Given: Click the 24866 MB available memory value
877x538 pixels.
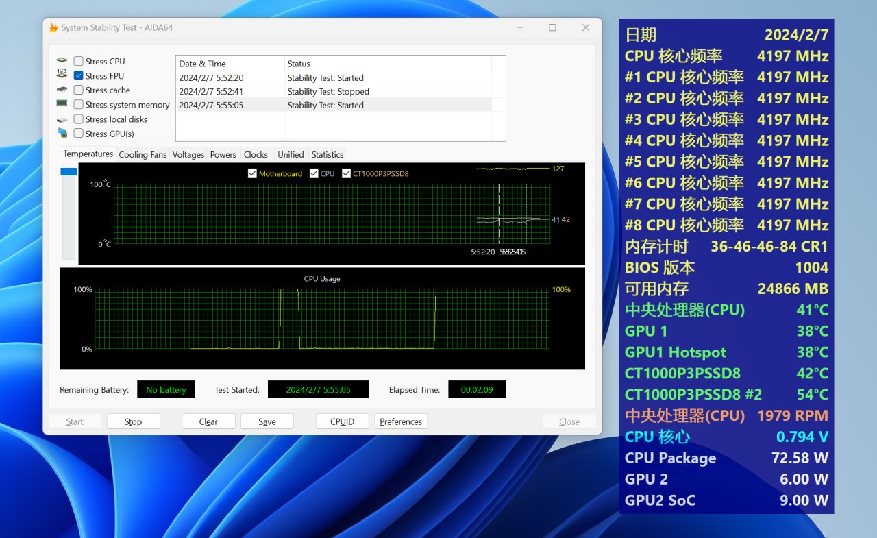Looking at the screenshot, I should tap(793, 289).
